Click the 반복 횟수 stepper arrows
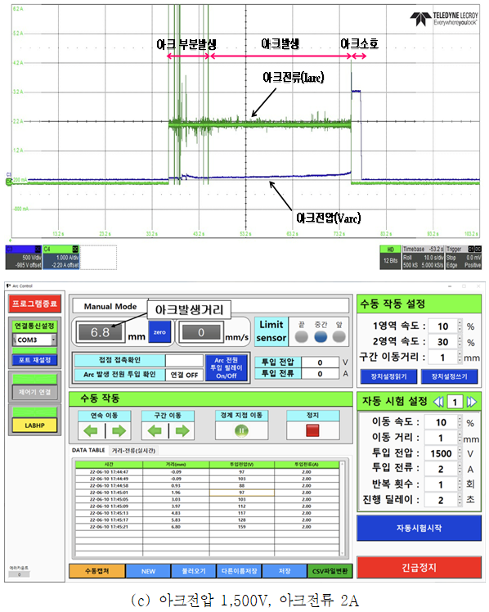 tap(460, 484)
